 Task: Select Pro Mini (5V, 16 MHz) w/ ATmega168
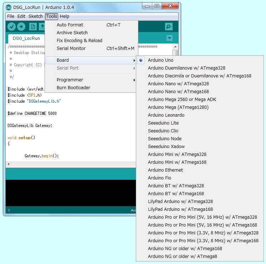coord(200,225)
